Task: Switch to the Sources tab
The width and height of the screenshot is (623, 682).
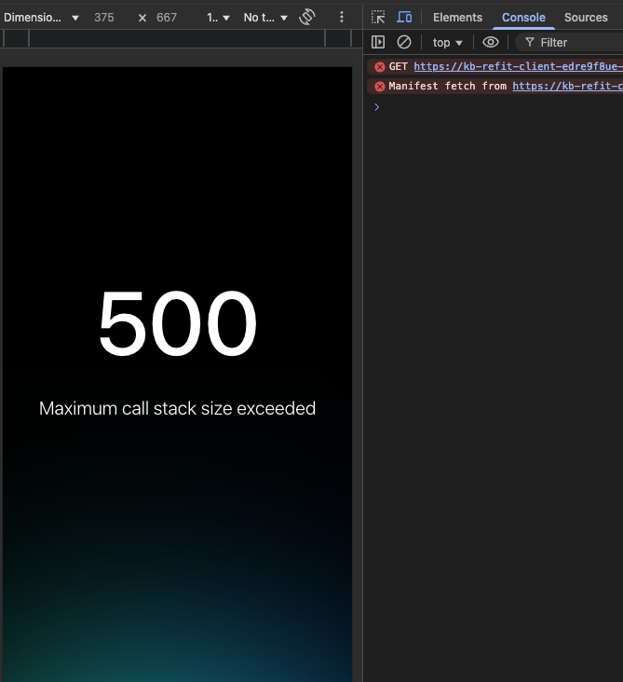Action: pos(586,18)
